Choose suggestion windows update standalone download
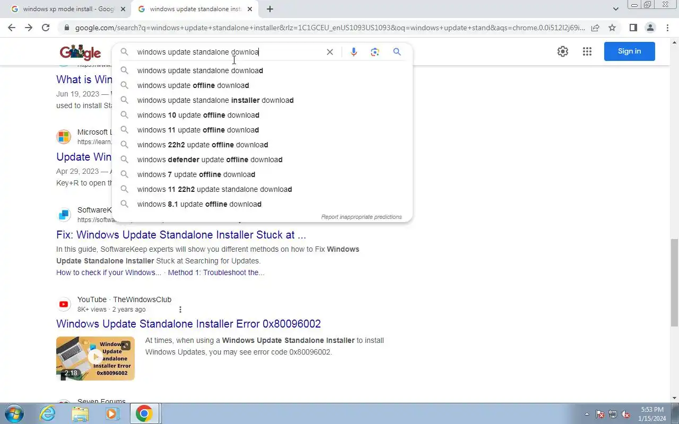This screenshot has height=424, width=679. (262, 70)
